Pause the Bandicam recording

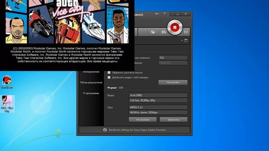point(186,32)
